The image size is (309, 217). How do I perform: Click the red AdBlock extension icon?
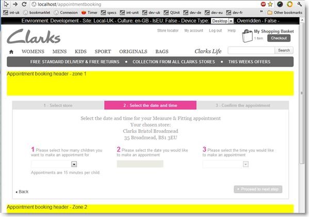263,4
